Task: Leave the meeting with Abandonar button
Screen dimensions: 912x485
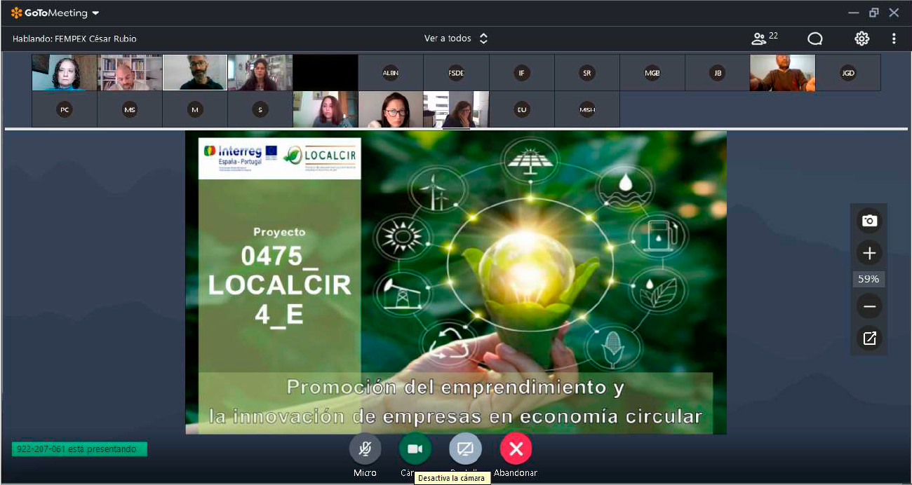Action: point(516,449)
